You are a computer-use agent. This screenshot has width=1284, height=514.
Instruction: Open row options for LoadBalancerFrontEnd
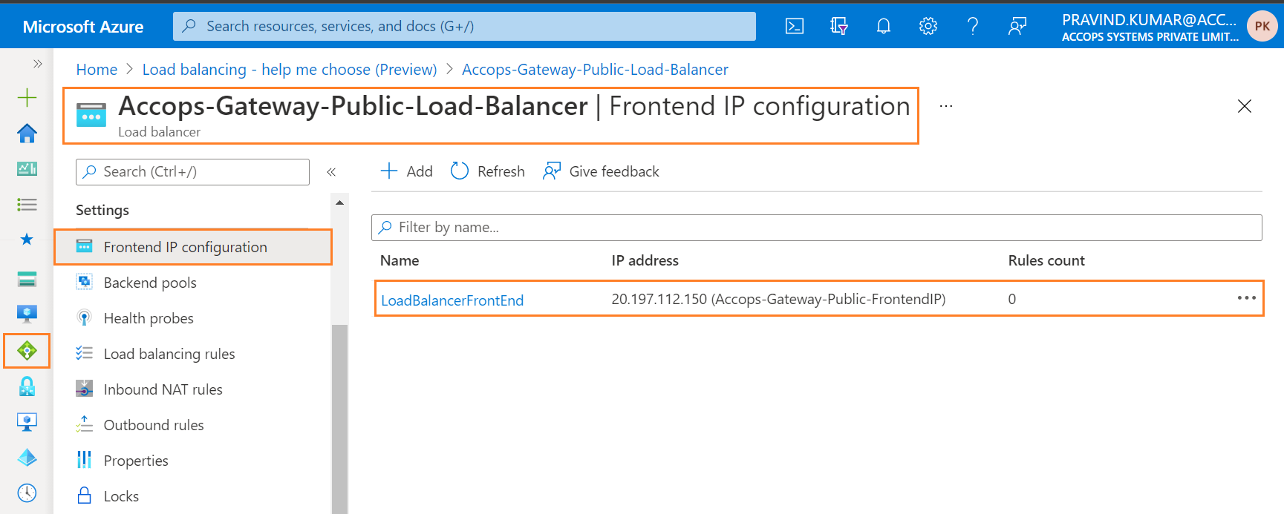[x=1246, y=298]
